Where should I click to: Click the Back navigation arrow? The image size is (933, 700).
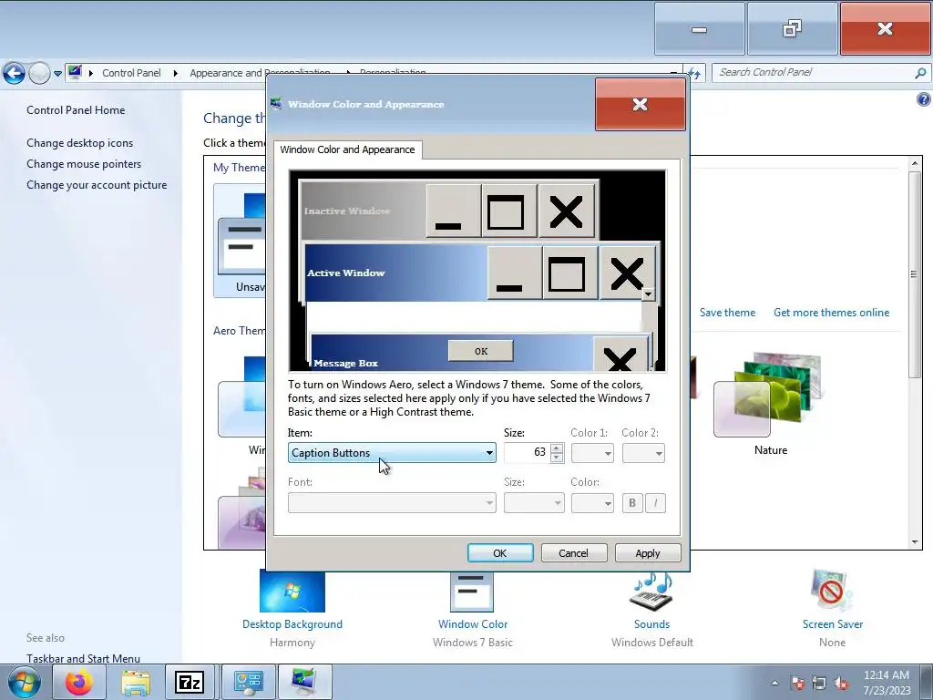(x=15, y=73)
